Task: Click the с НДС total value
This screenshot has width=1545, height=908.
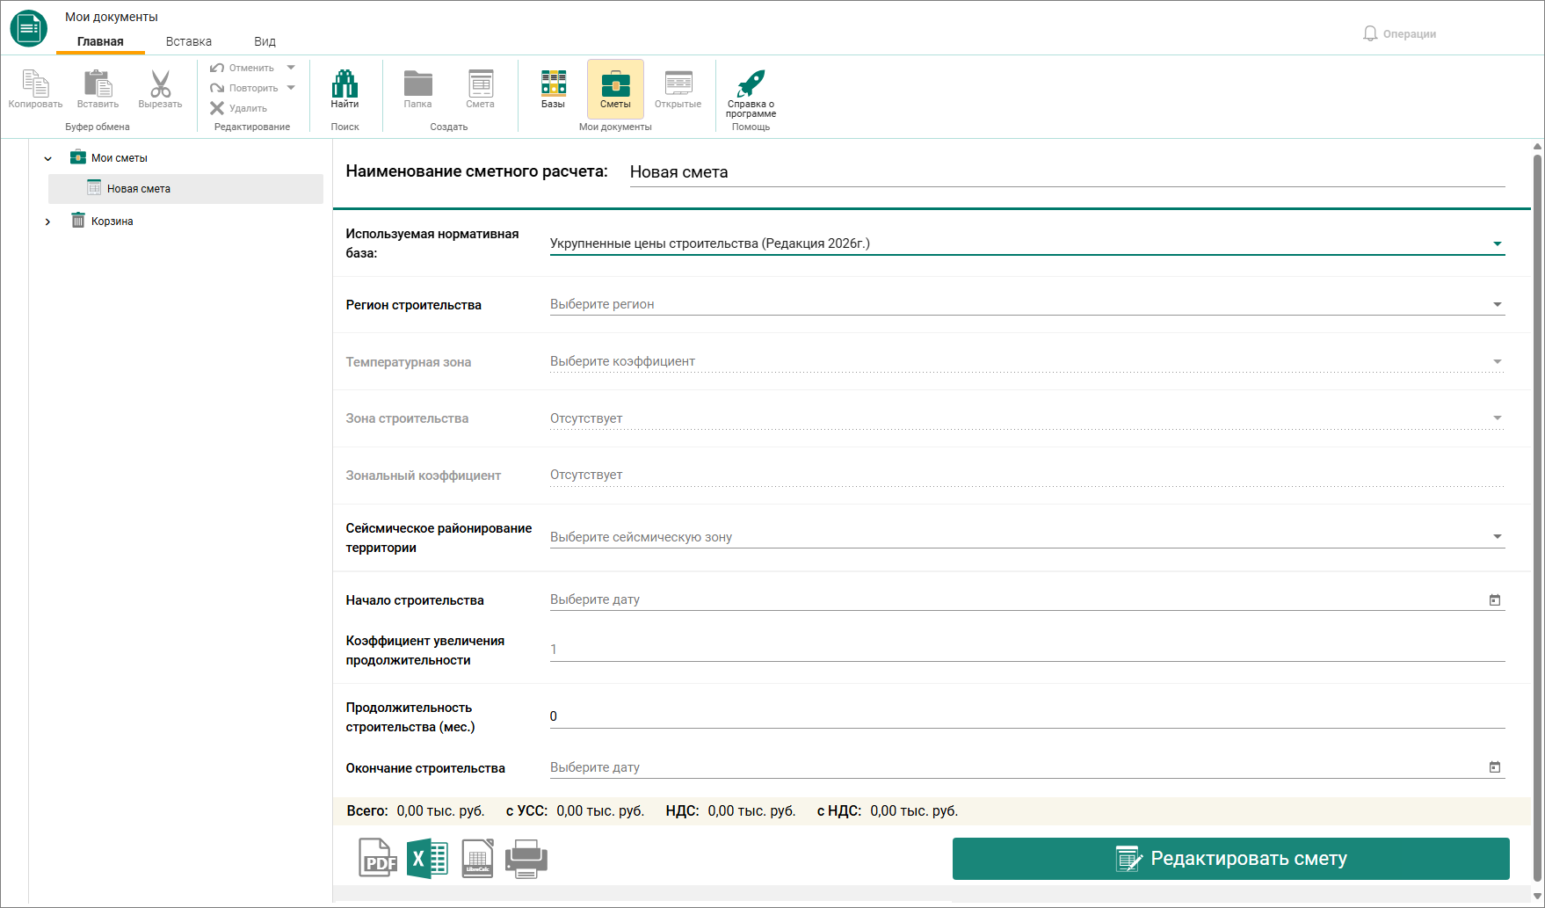Action: tap(914, 810)
